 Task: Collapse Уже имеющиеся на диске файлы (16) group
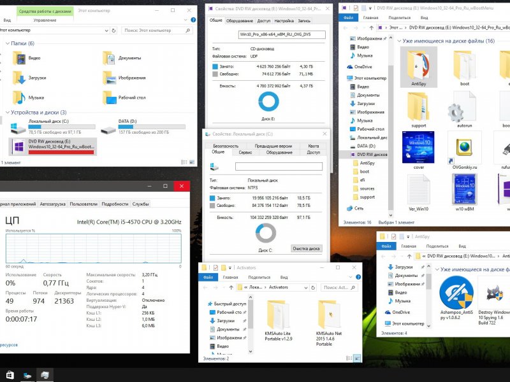[399, 41]
